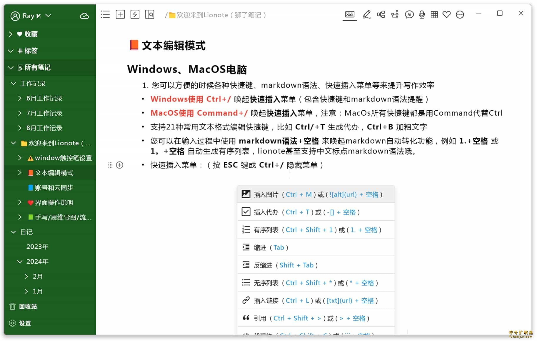Open the search-in-note icon
The image size is (537, 341).
(x=150, y=14)
